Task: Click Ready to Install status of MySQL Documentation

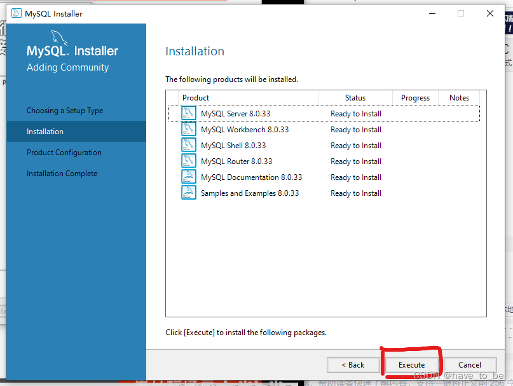Action: (356, 177)
